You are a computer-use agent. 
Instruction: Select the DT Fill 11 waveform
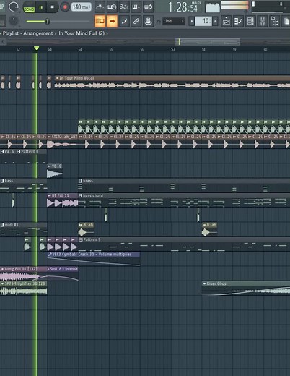tap(63, 202)
